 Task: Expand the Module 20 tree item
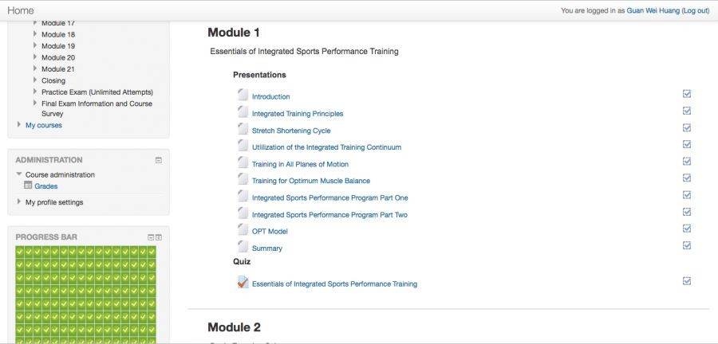pyautogui.click(x=35, y=57)
